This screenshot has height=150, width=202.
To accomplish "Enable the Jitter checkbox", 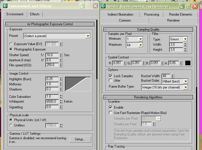I will [x=110, y=81].
